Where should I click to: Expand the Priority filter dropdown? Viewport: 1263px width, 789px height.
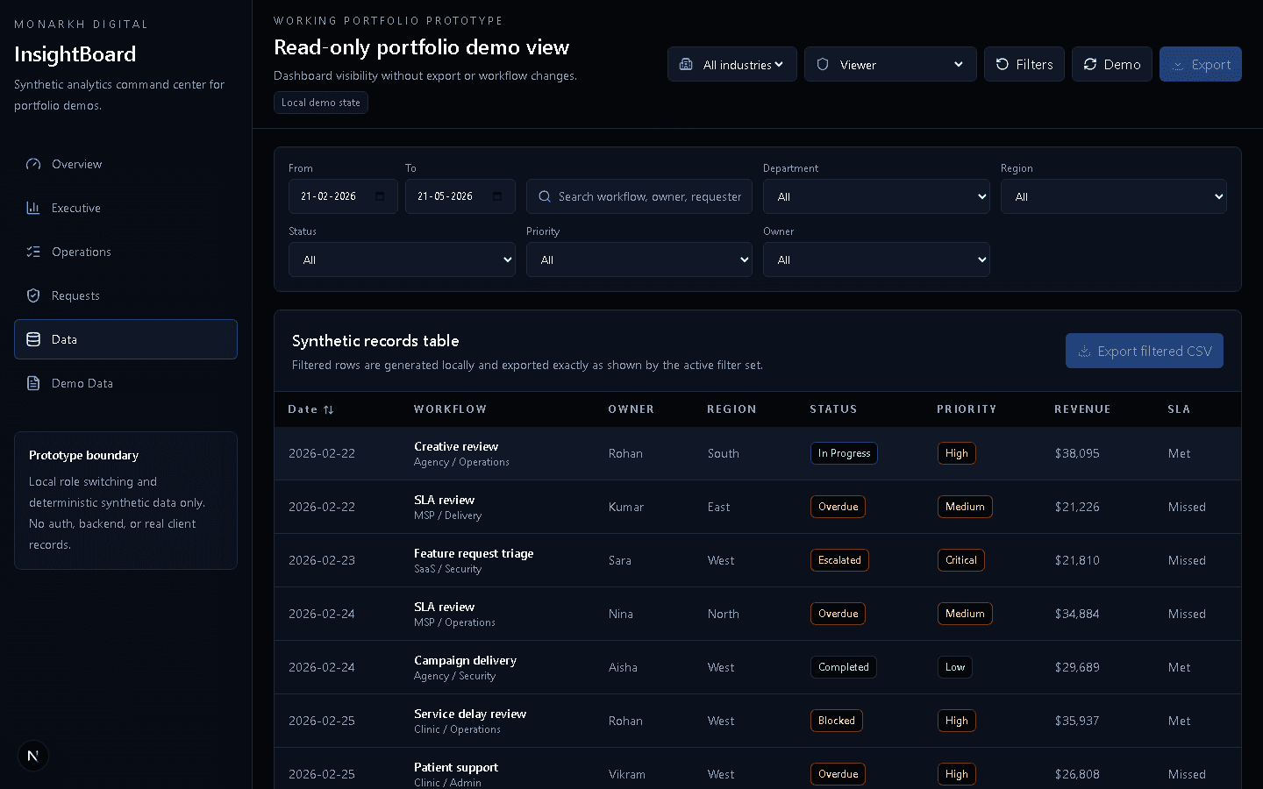(639, 259)
